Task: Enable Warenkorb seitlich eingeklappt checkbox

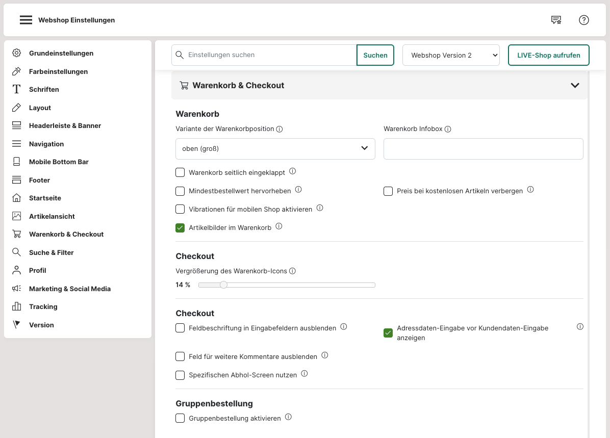Action: coord(180,172)
